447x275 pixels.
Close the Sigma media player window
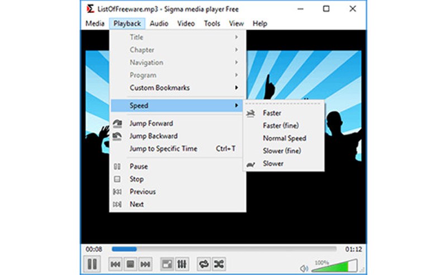tap(353, 9)
